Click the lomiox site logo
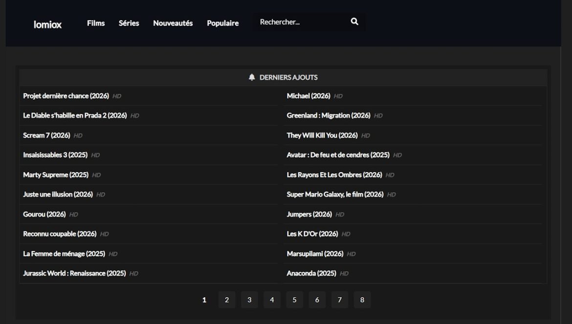Image resolution: width=572 pixels, height=324 pixels. (48, 24)
